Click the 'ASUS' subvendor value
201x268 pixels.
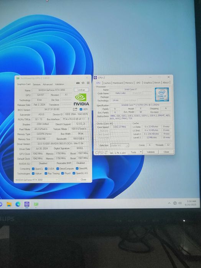coord(41,115)
